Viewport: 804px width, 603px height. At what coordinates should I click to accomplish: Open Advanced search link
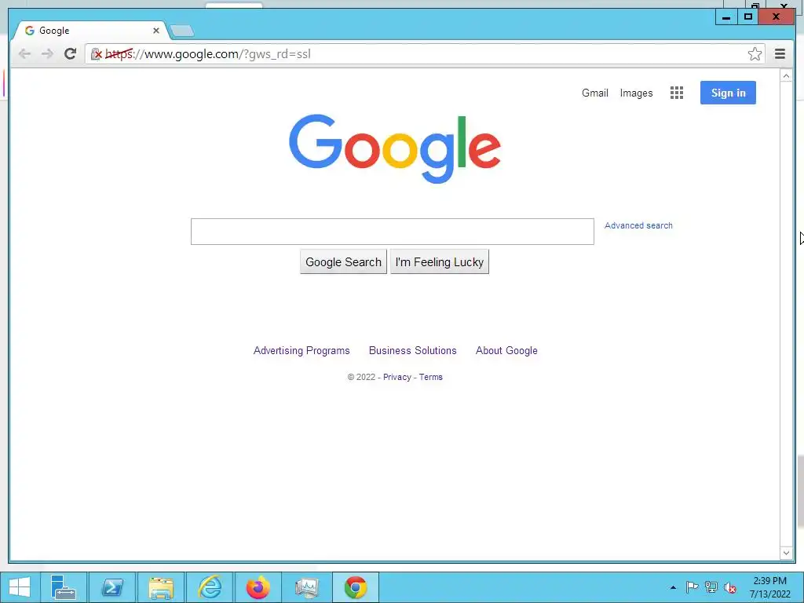coord(638,225)
